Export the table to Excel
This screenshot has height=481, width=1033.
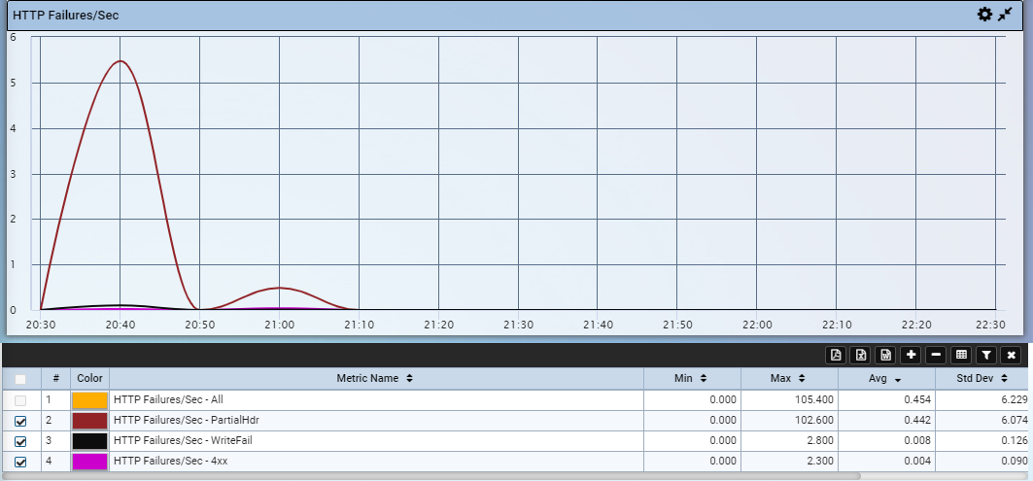(x=861, y=355)
